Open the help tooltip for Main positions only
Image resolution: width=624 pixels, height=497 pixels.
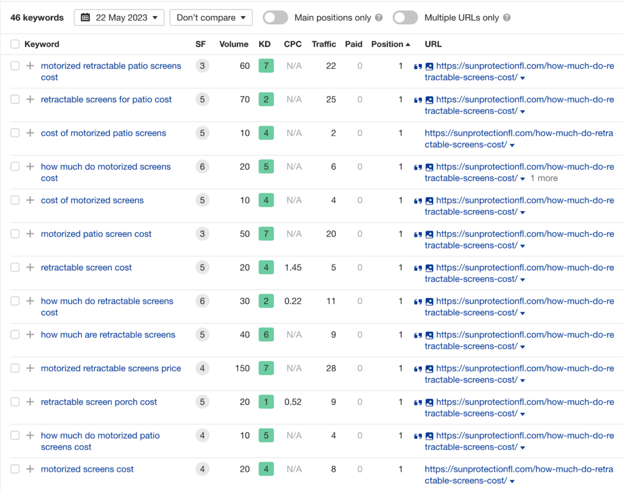click(379, 17)
